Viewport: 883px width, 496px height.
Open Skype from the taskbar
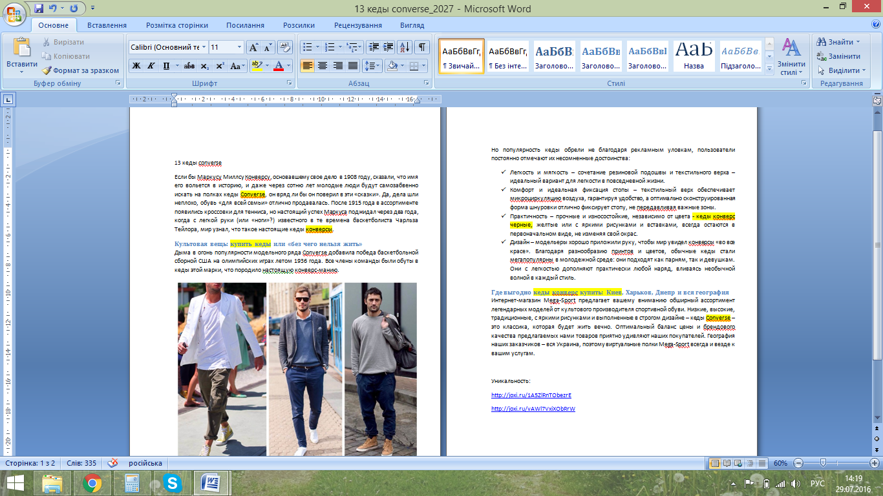pyautogui.click(x=173, y=482)
